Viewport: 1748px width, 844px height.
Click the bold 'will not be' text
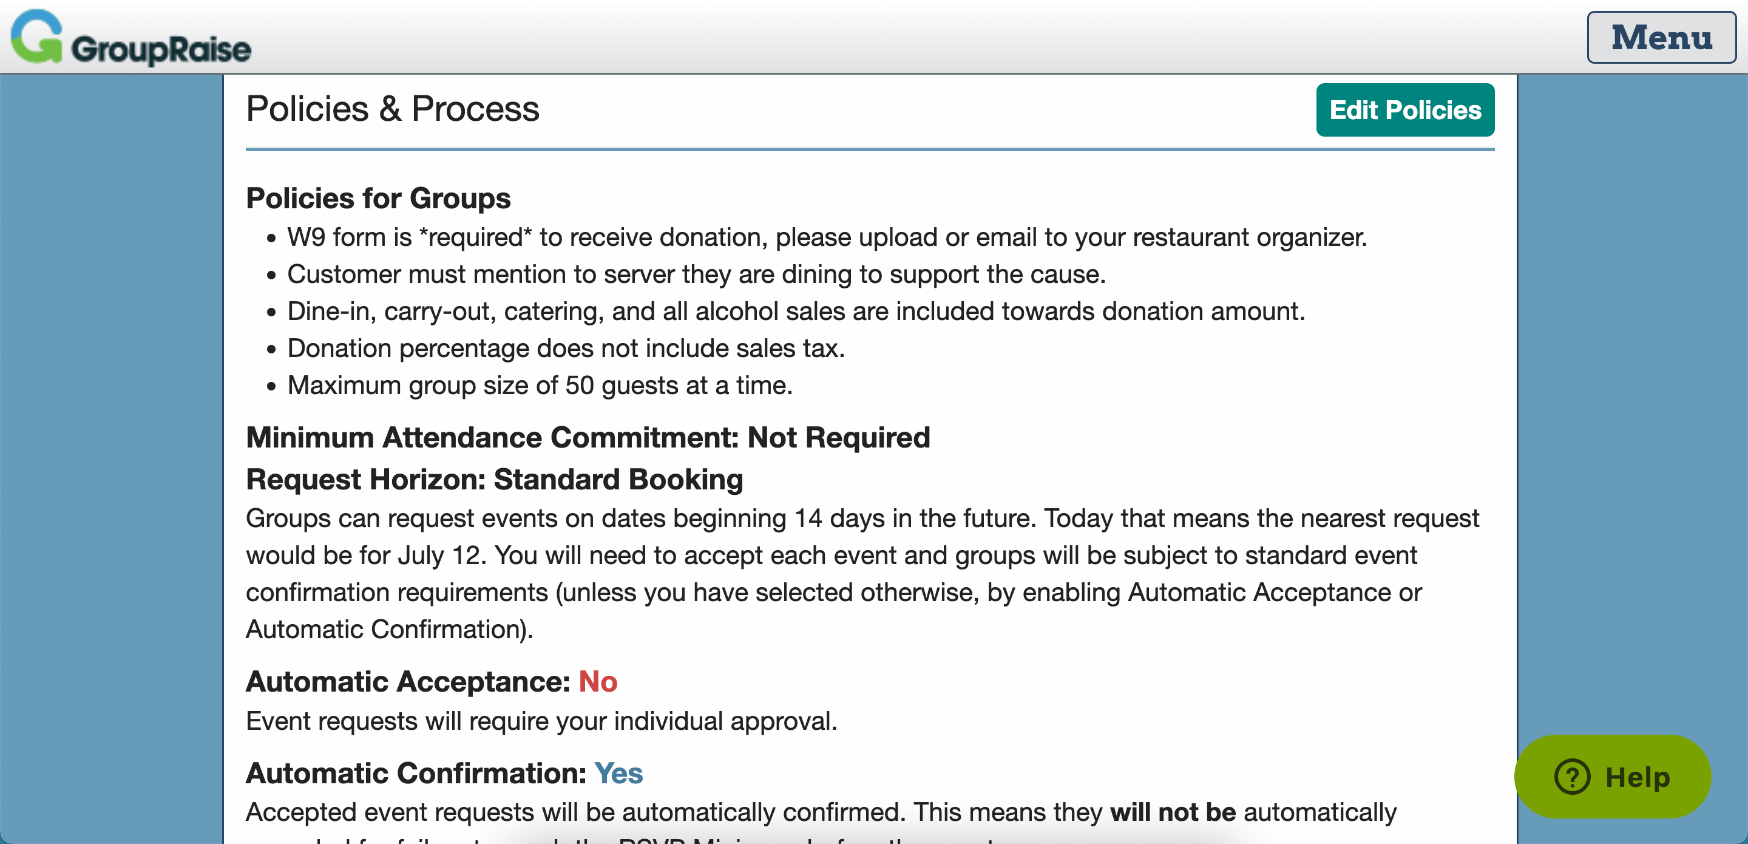pyautogui.click(x=1172, y=812)
